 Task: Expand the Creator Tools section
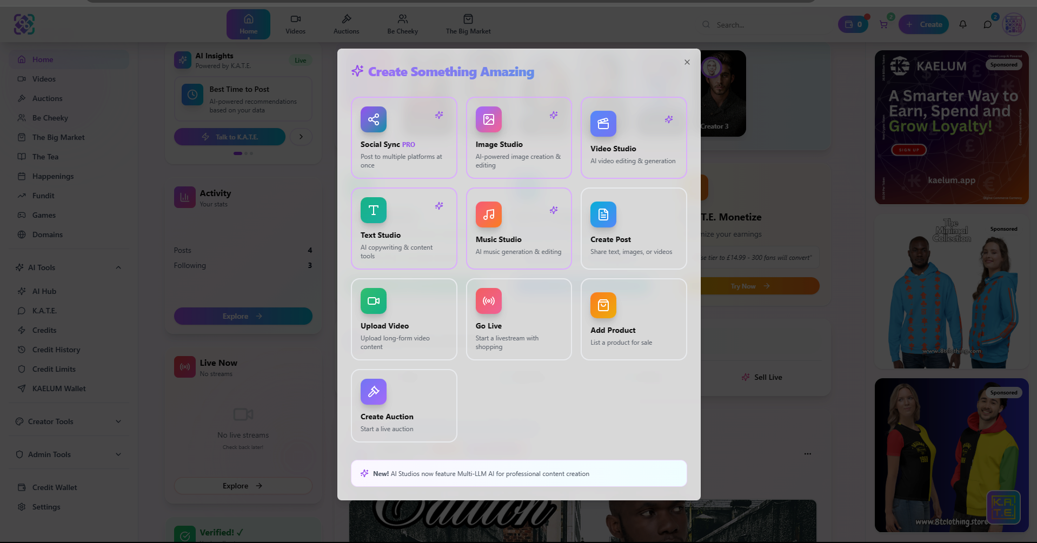pos(118,421)
